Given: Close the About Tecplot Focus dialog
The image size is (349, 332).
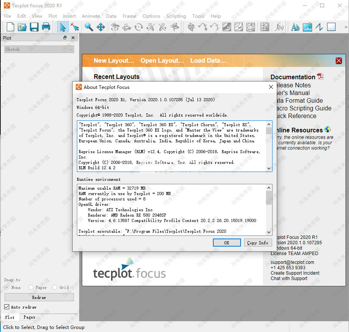Looking at the screenshot, I should (271, 87).
